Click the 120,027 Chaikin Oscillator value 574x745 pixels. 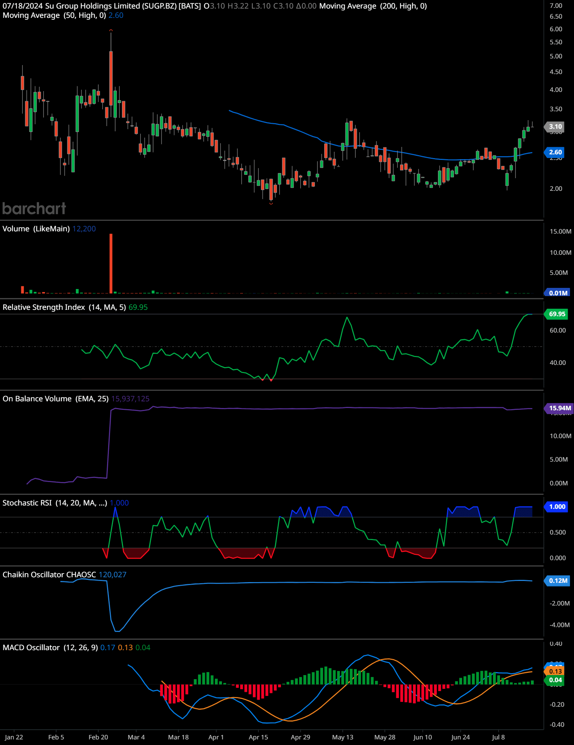[113, 575]
